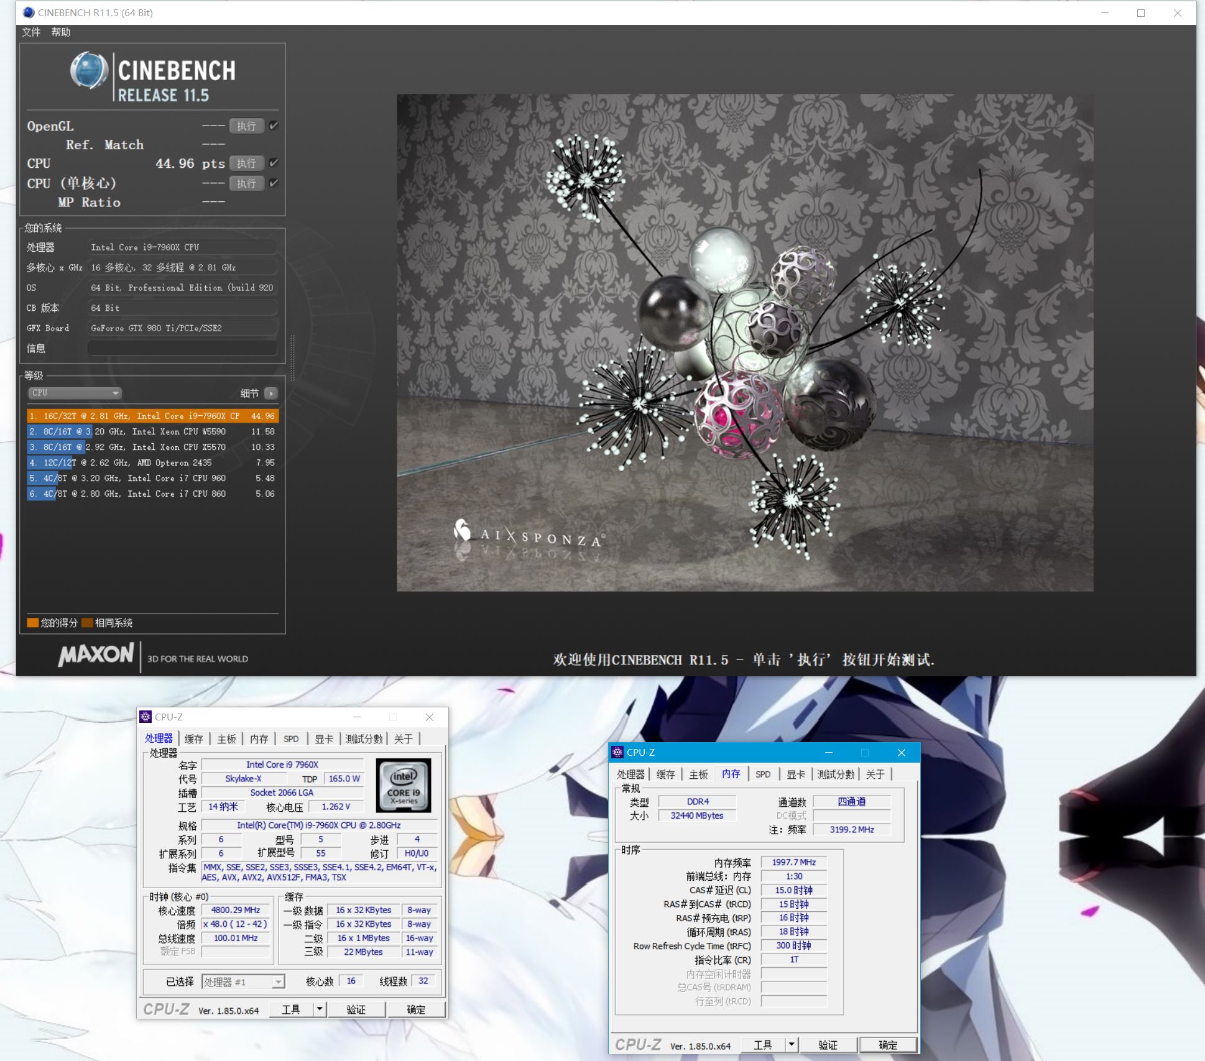Open 工具 dropdown arrow in left CPU-Z
The height and width of the screenshot is (1061, 1205).
coord(320,1009)
